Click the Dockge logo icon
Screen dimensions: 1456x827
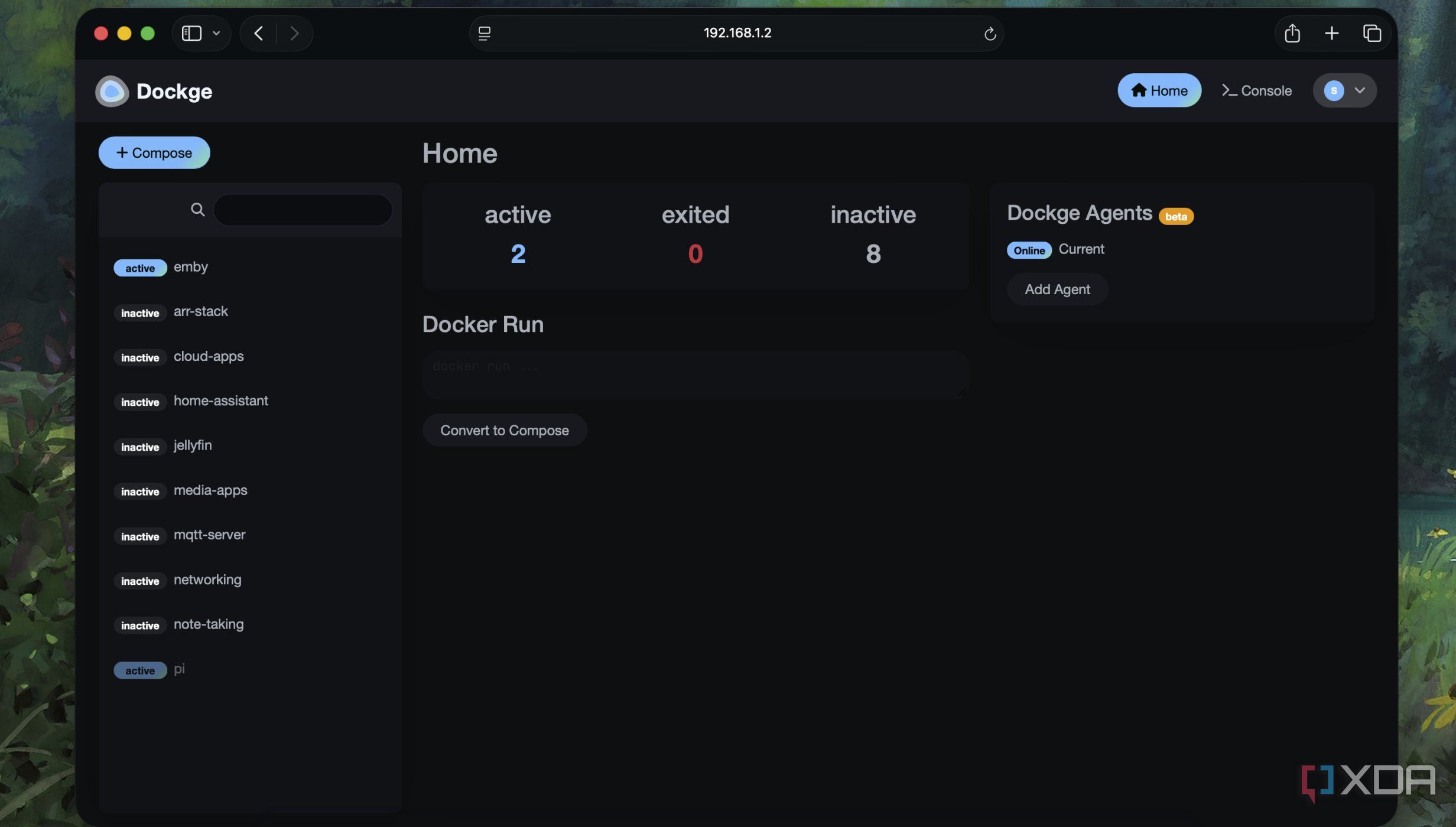point(112,91)
